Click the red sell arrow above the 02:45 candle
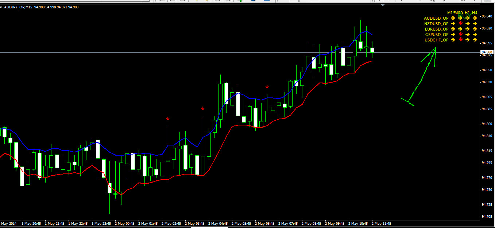 point(168,119)
